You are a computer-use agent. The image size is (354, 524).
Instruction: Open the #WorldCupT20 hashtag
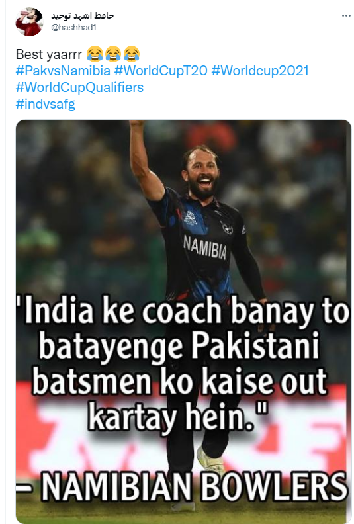pyautogui.click(x=161, y=71)
